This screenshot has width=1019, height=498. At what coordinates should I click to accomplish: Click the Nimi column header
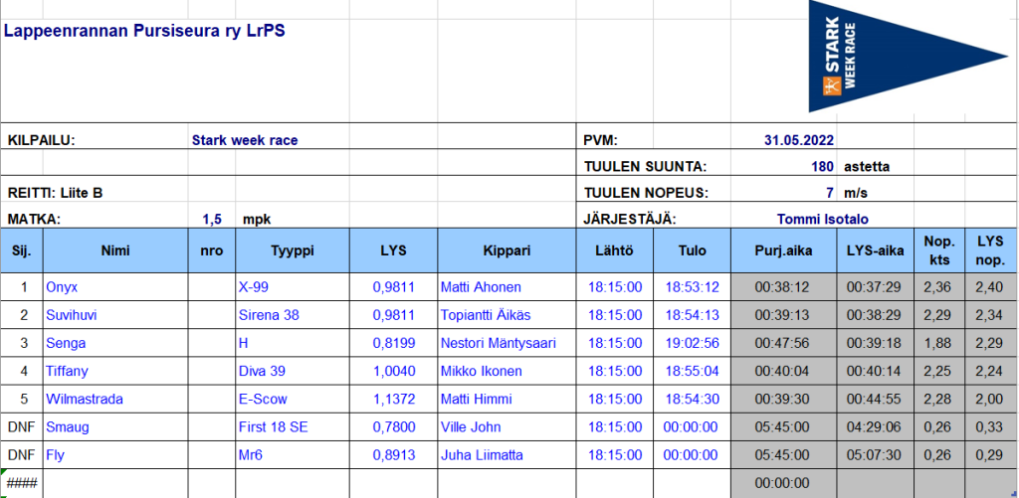pyautogui.click(x=115, y=250)
